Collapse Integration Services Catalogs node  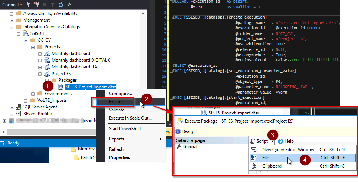coord(12,27)
